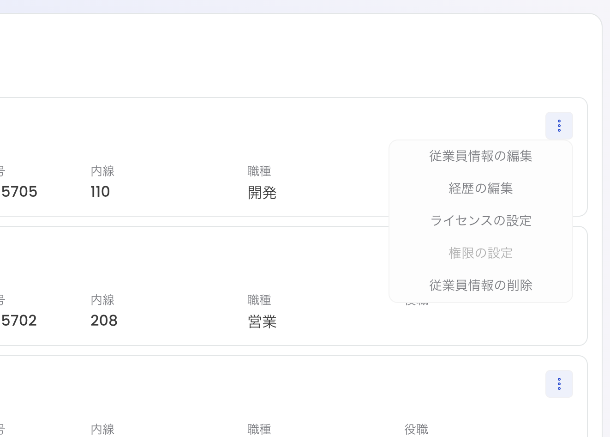Open the three-dot menu on the first employee card

pyautogui.click(x=559, y=125)
